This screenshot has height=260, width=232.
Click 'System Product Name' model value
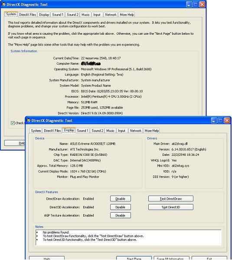(x=96, y=86)
